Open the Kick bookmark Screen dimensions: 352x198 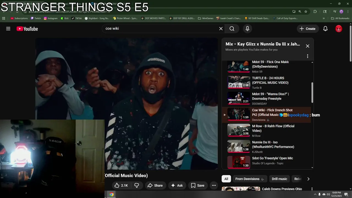pyautogui.click(x=65, y=18)
